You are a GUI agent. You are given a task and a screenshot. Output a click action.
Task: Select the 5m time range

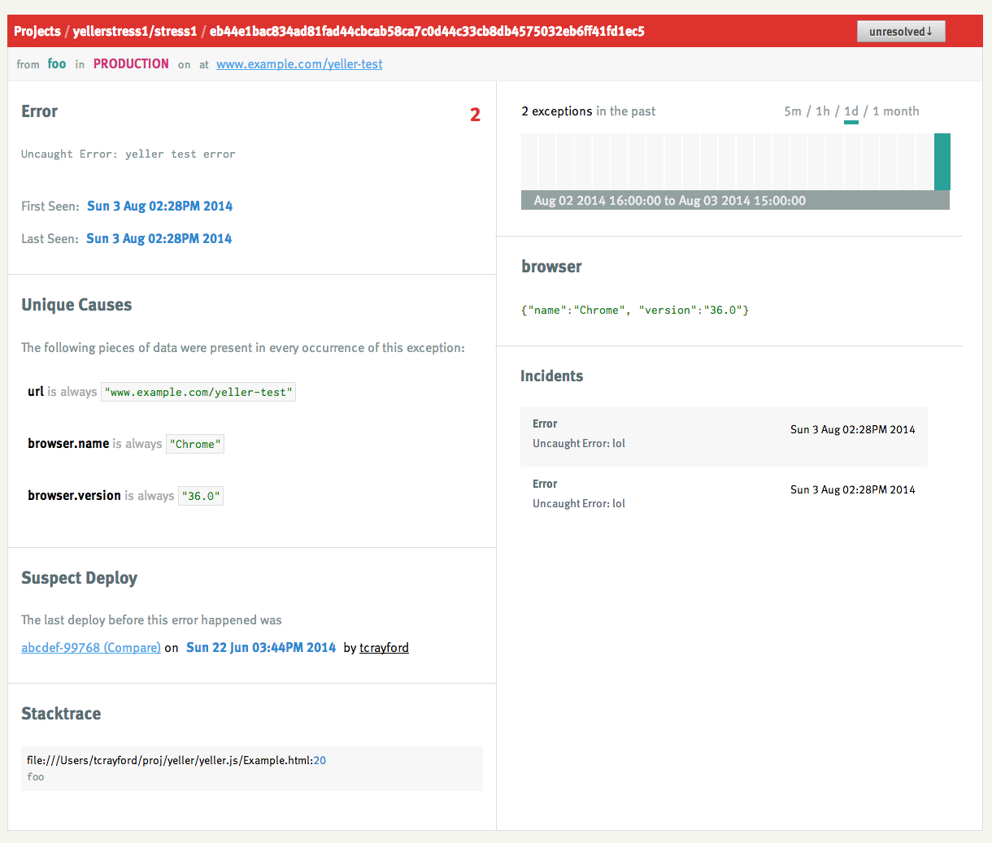(792, 111)
